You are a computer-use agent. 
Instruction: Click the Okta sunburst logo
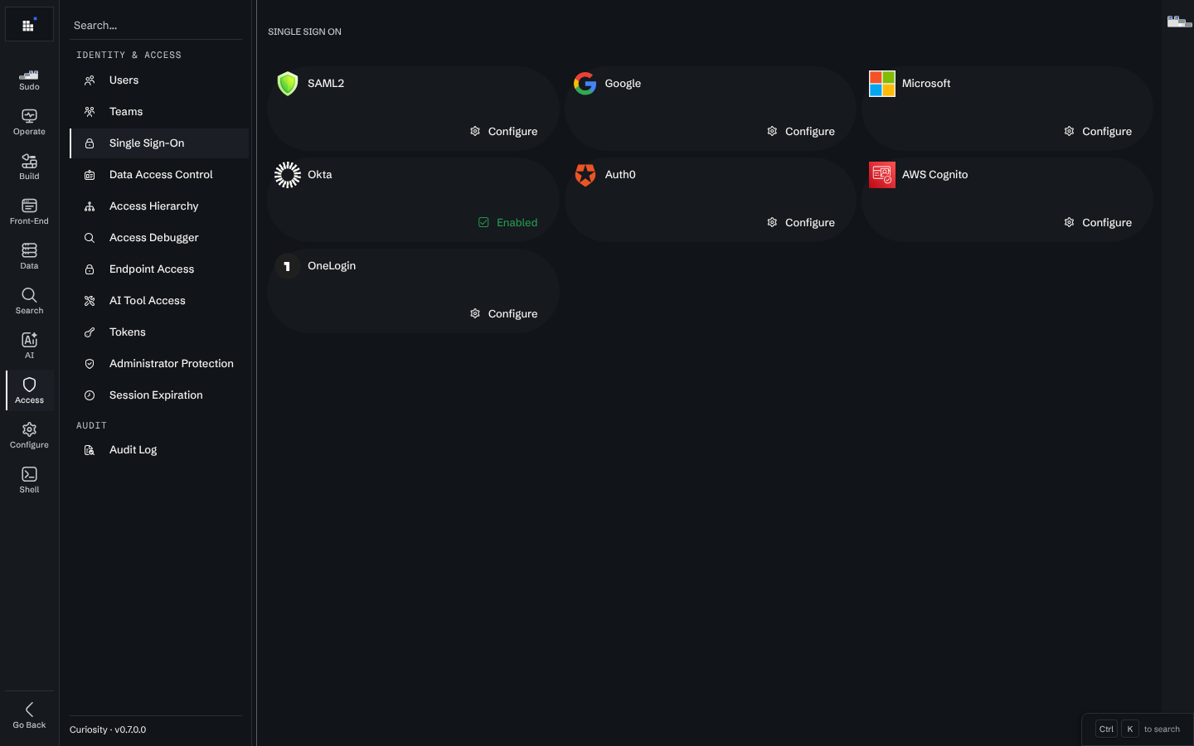click(288, 175)
